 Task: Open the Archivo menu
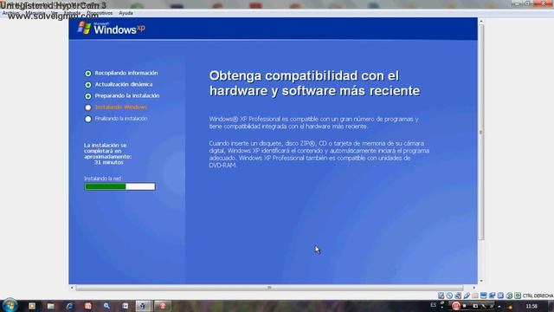pos(10,13)
